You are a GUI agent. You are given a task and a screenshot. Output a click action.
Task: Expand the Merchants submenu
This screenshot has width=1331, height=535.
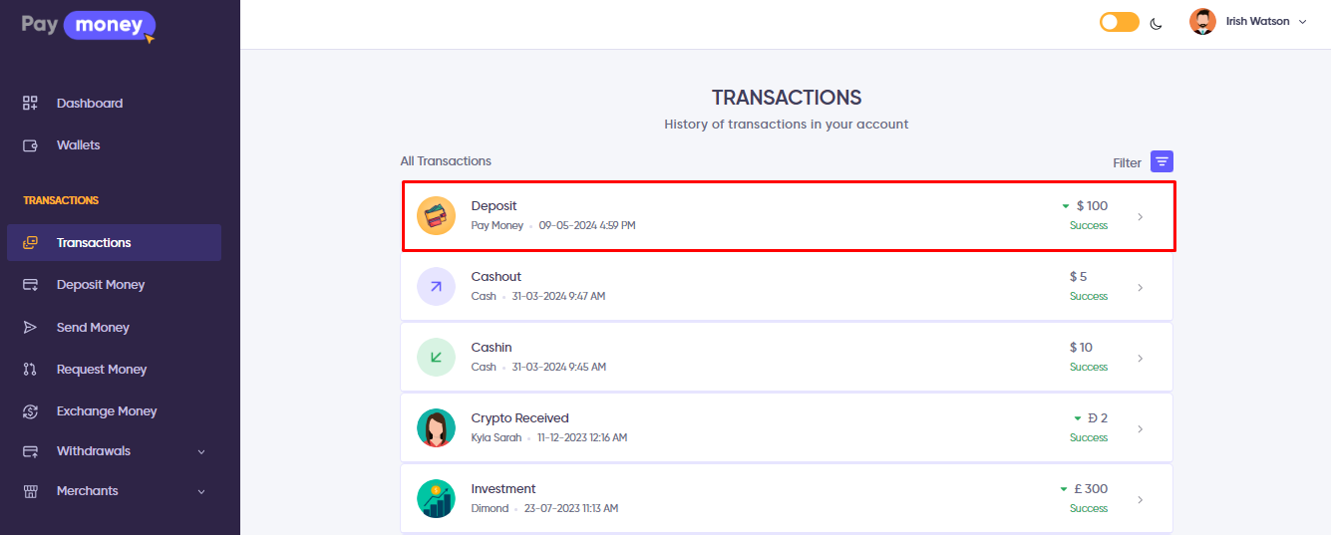201,491
